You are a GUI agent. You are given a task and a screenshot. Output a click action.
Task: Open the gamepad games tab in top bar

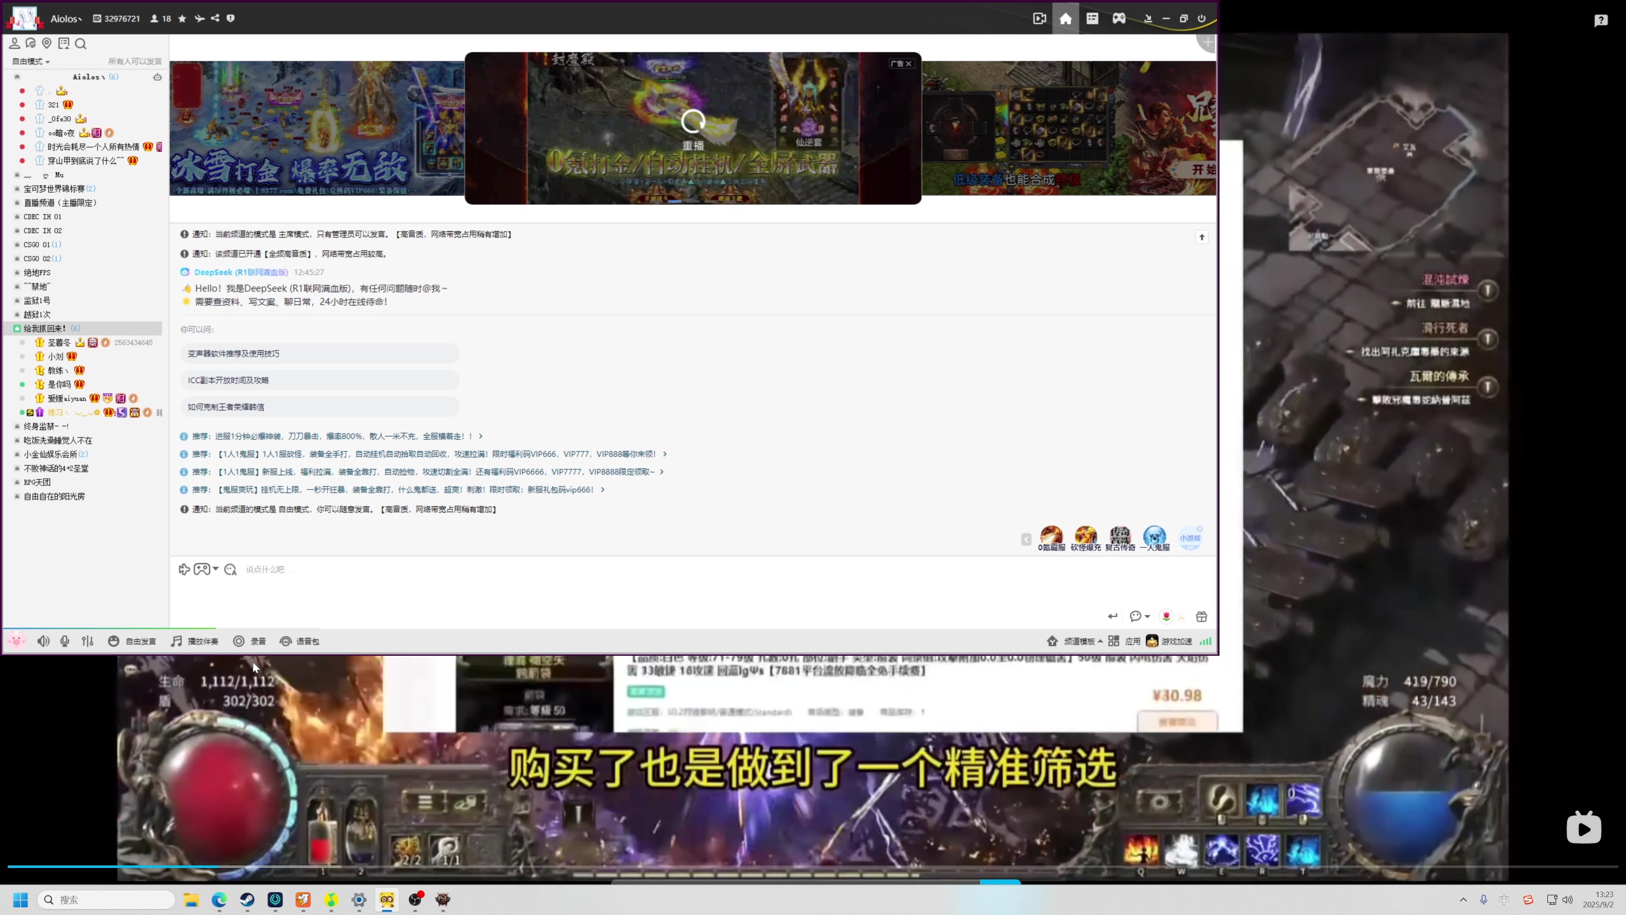pos(1119,18)
